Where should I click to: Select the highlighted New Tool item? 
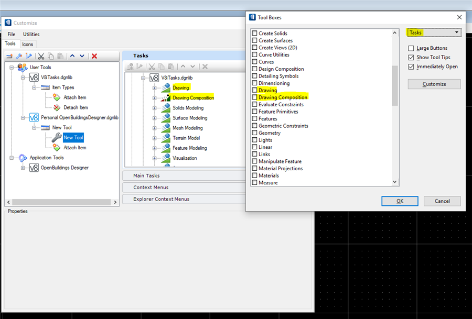[x=73, y=137]
